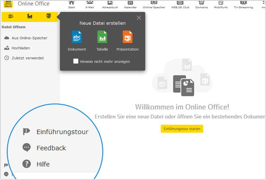The height and width of the screenshot is (180, 266).
Task: Show Zuletzt verwendet files
Action: pyautogui.click(x=24, y=58)
